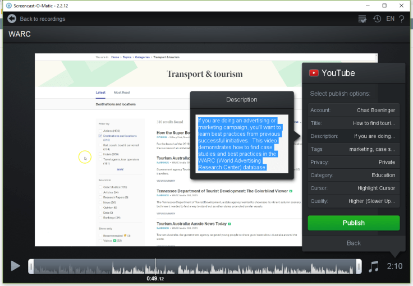The height and width of the screenshot is (286, 413).
Task: Edit the Title publish option
Action: point(354,123)
